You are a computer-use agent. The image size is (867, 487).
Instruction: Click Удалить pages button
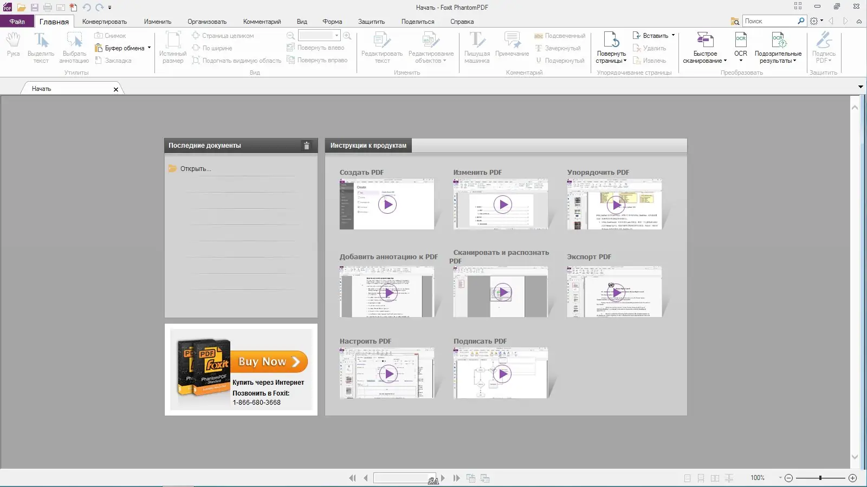649,48
